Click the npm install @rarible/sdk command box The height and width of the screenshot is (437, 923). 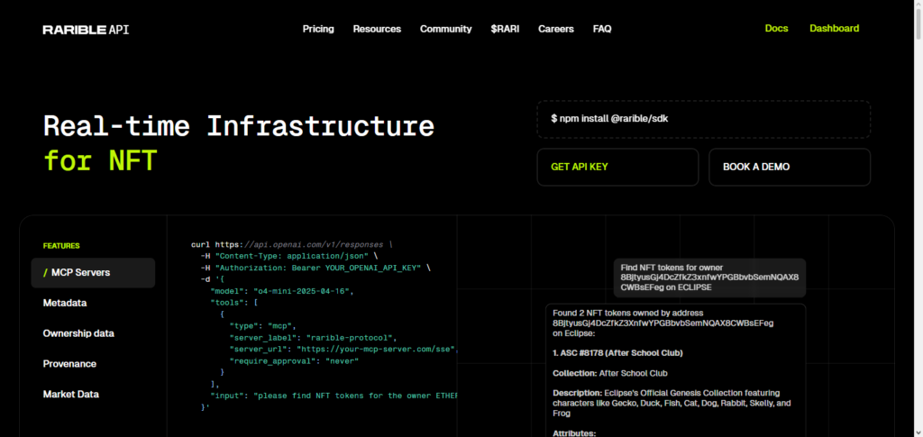pyautogui.click(x=703, y=119)
